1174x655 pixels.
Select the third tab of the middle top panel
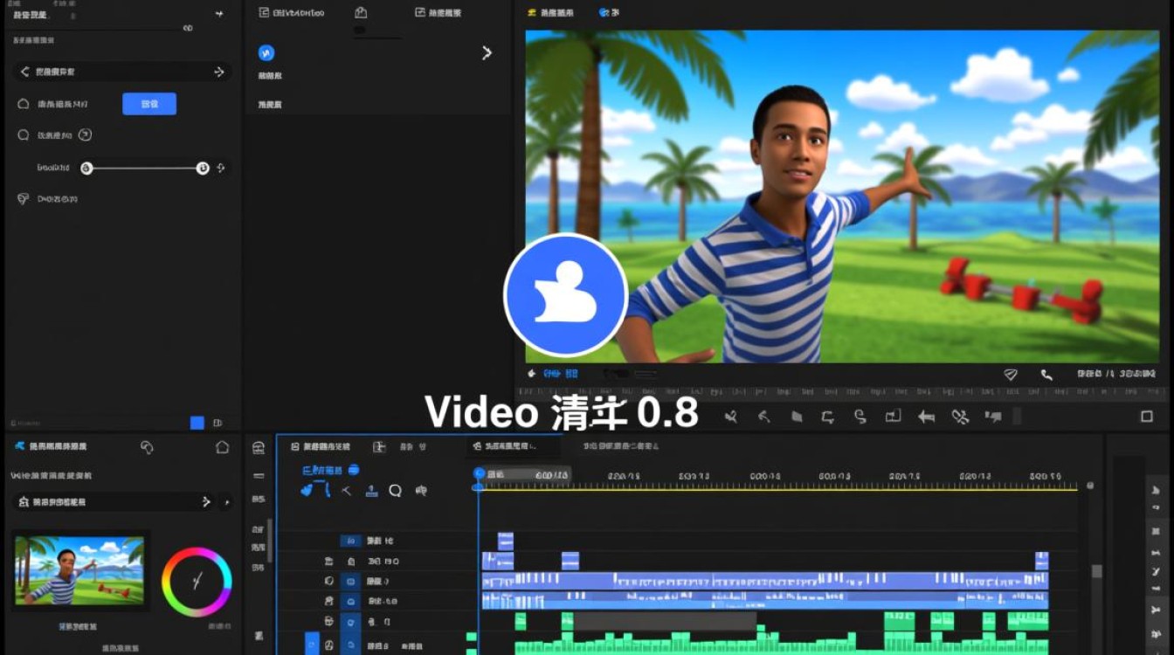439,12
